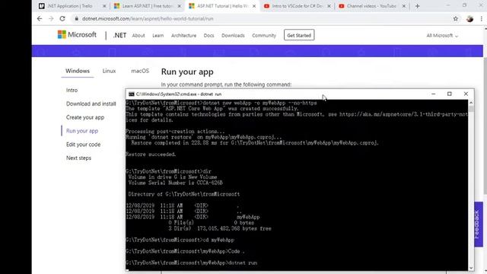Screen dimensions: 487x274
Task: Click the padlock site info icon
Action: tap(76, 18)
